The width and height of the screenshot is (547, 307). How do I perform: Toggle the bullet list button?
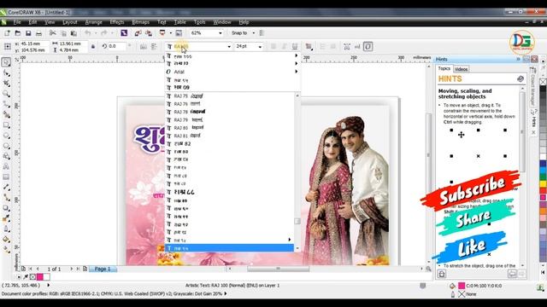[x=322, y=46]
